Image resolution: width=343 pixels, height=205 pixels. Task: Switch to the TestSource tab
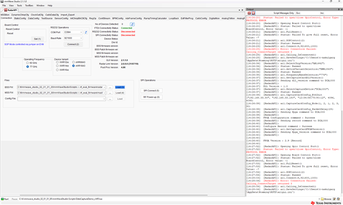tap(47, 18)
